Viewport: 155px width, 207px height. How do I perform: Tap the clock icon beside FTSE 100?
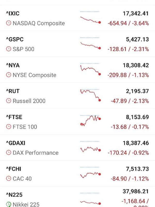[9, 127]
